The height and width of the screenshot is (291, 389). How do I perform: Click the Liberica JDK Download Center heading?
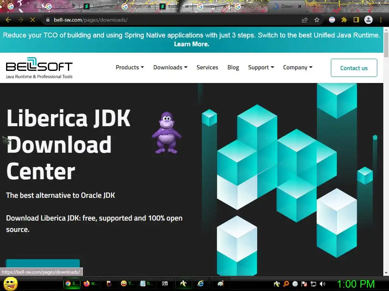[x=69, y=144]
